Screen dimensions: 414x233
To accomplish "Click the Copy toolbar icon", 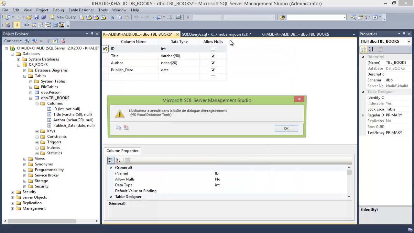I will [120, 17].
